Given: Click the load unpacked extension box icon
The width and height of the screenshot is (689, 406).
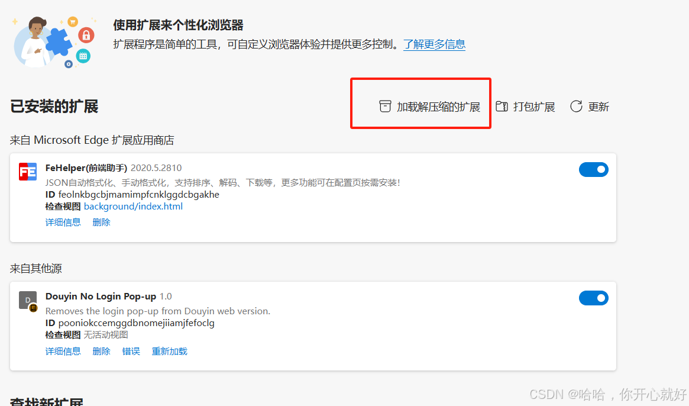Looking at the screenshot, I should click(x=385, y=107).
